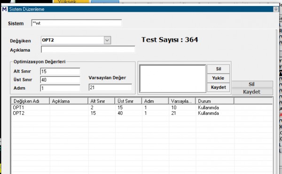The width and height of the screenshot is (282, 174).
Task: Click the Alt Sınır column header
Action: pyautogui.click(x=102, y=101)
